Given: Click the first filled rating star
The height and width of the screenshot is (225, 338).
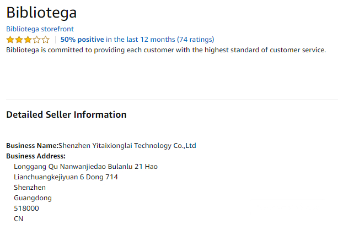Looking at the screenshot, I should coord(10,40).
